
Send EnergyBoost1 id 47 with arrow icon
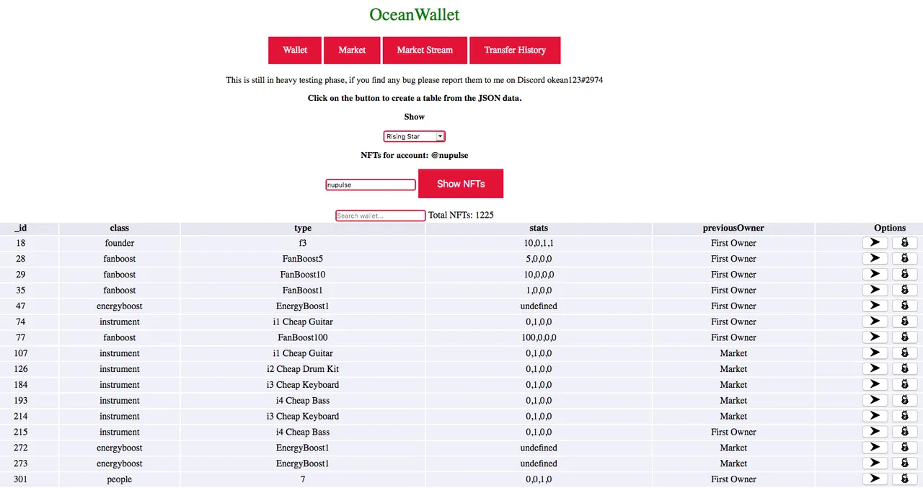875,306
